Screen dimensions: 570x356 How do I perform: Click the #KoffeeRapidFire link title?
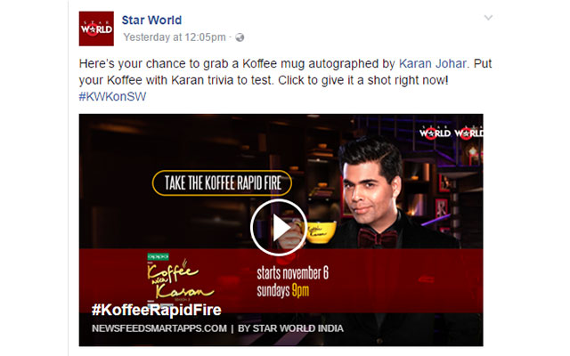pos(157,310)
